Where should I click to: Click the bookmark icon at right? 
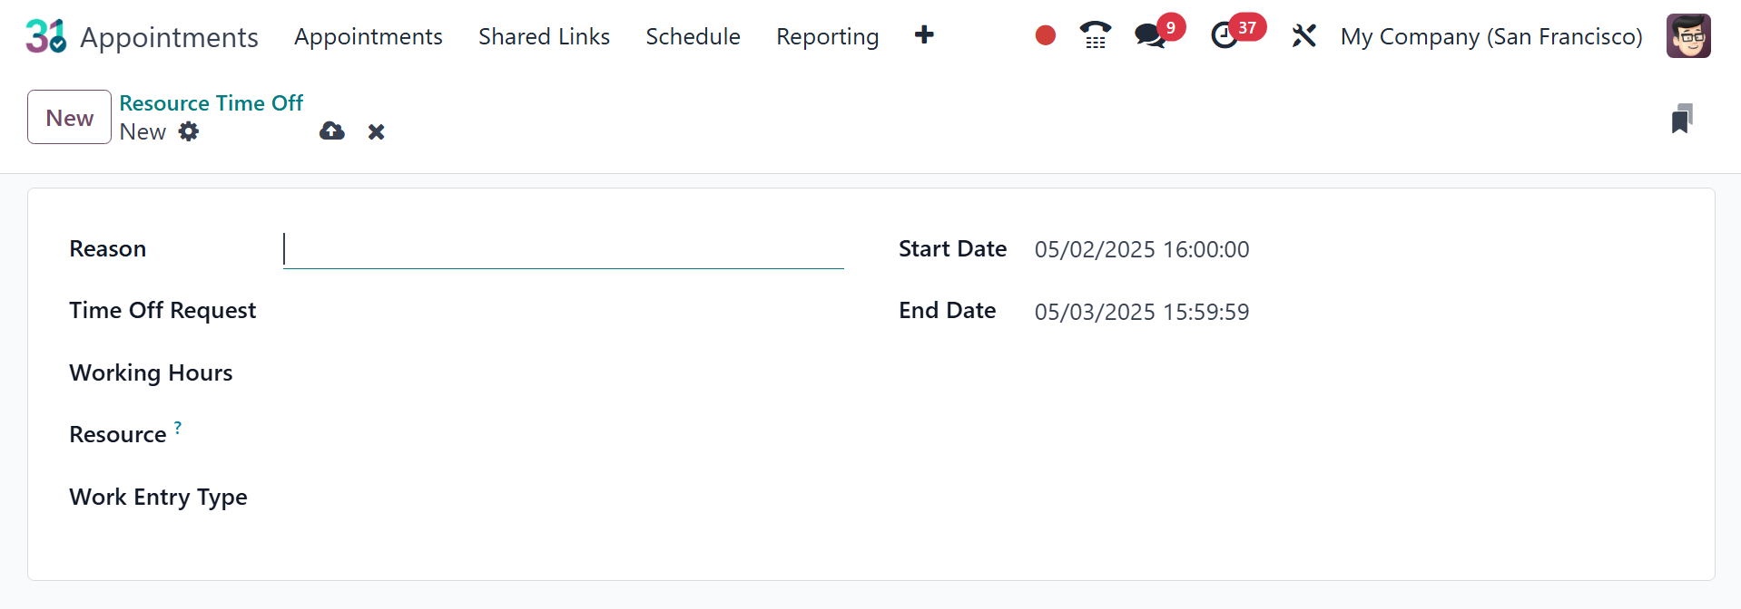tap(1682, 119)
